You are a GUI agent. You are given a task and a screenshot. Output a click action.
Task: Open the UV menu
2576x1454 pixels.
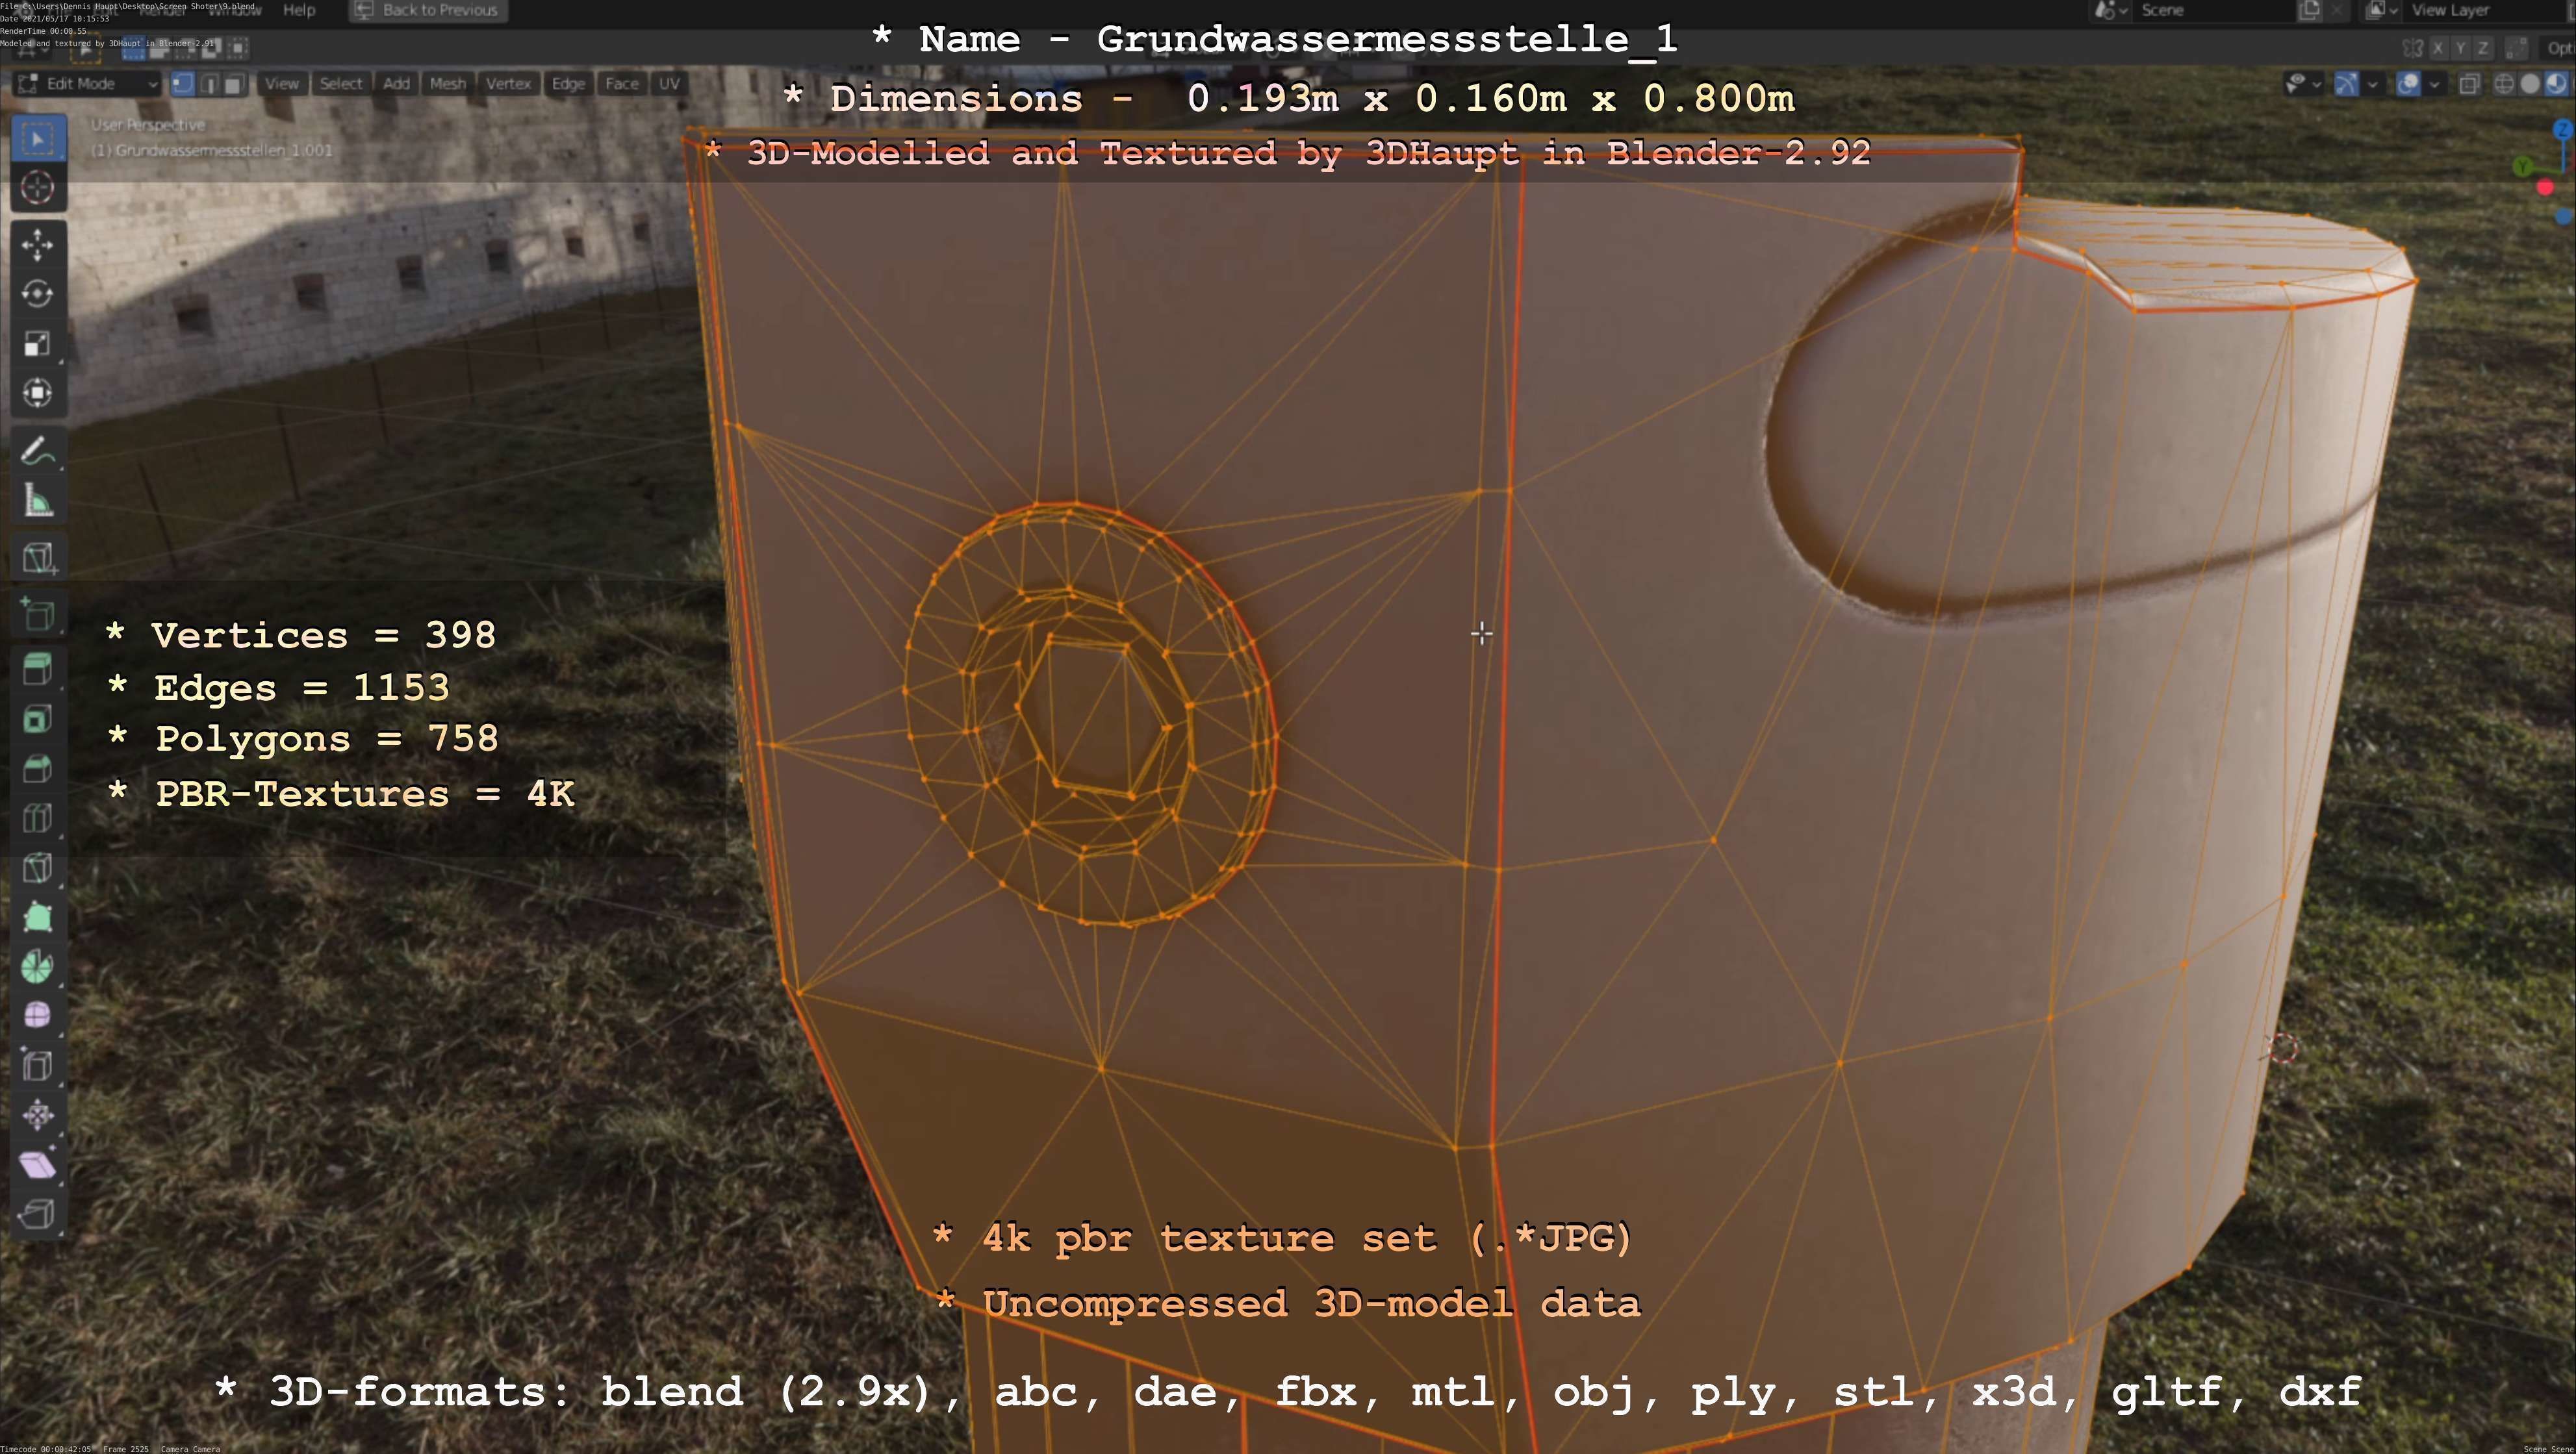pyautogui.click(x=669, y=84)
